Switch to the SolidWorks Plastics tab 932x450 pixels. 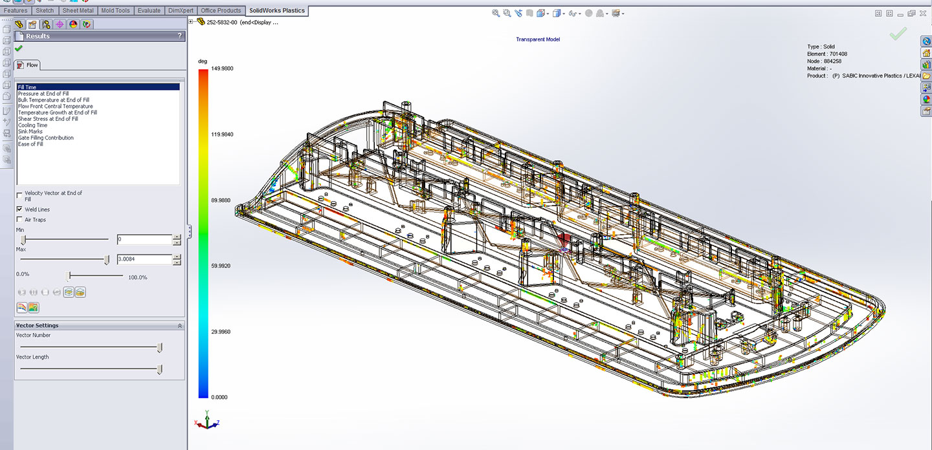click(277, 11)
